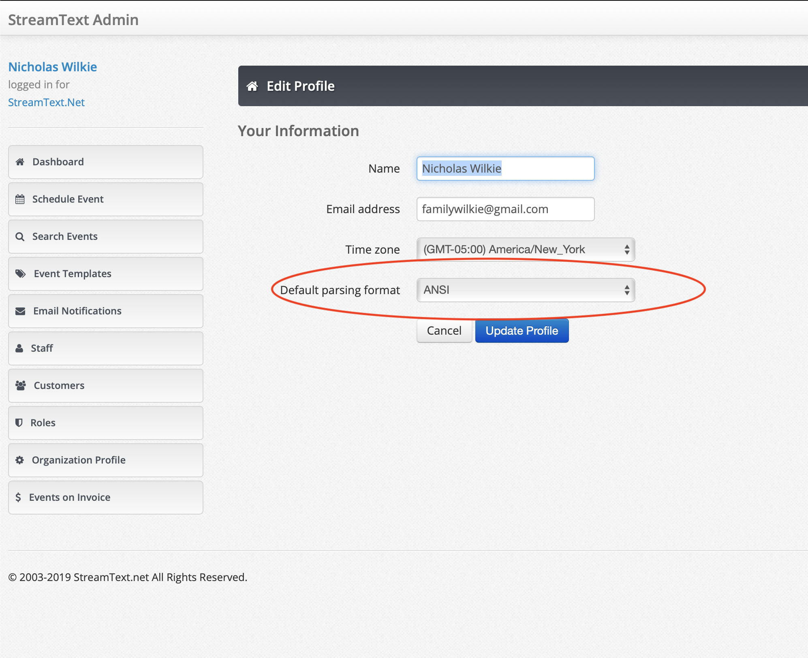
Task: Click the Time zone label
Action: point(372,250)
